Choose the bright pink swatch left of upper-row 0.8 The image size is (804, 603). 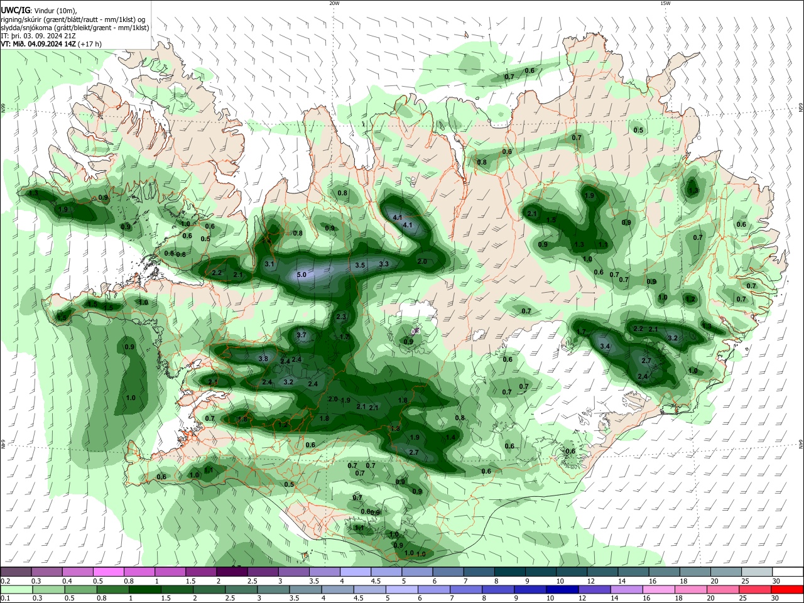[x=108, y=572]
